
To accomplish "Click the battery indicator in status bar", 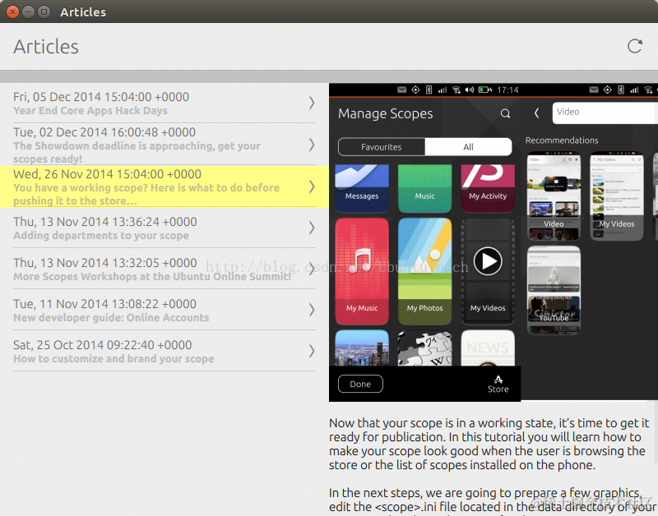I will click(485, 90).
